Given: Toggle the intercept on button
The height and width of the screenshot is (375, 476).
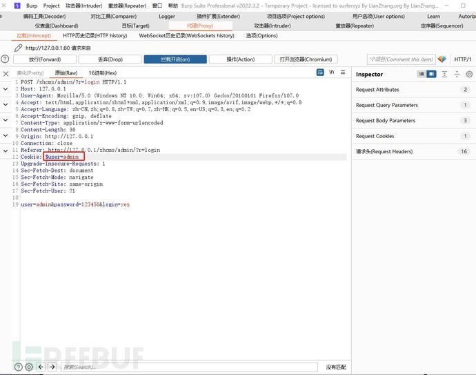Looking at the screenshot, I should pyautogui.click(x=175, y=59).
